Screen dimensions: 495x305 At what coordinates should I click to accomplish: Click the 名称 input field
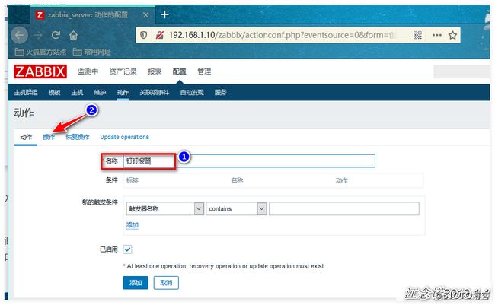click(249, 160)
